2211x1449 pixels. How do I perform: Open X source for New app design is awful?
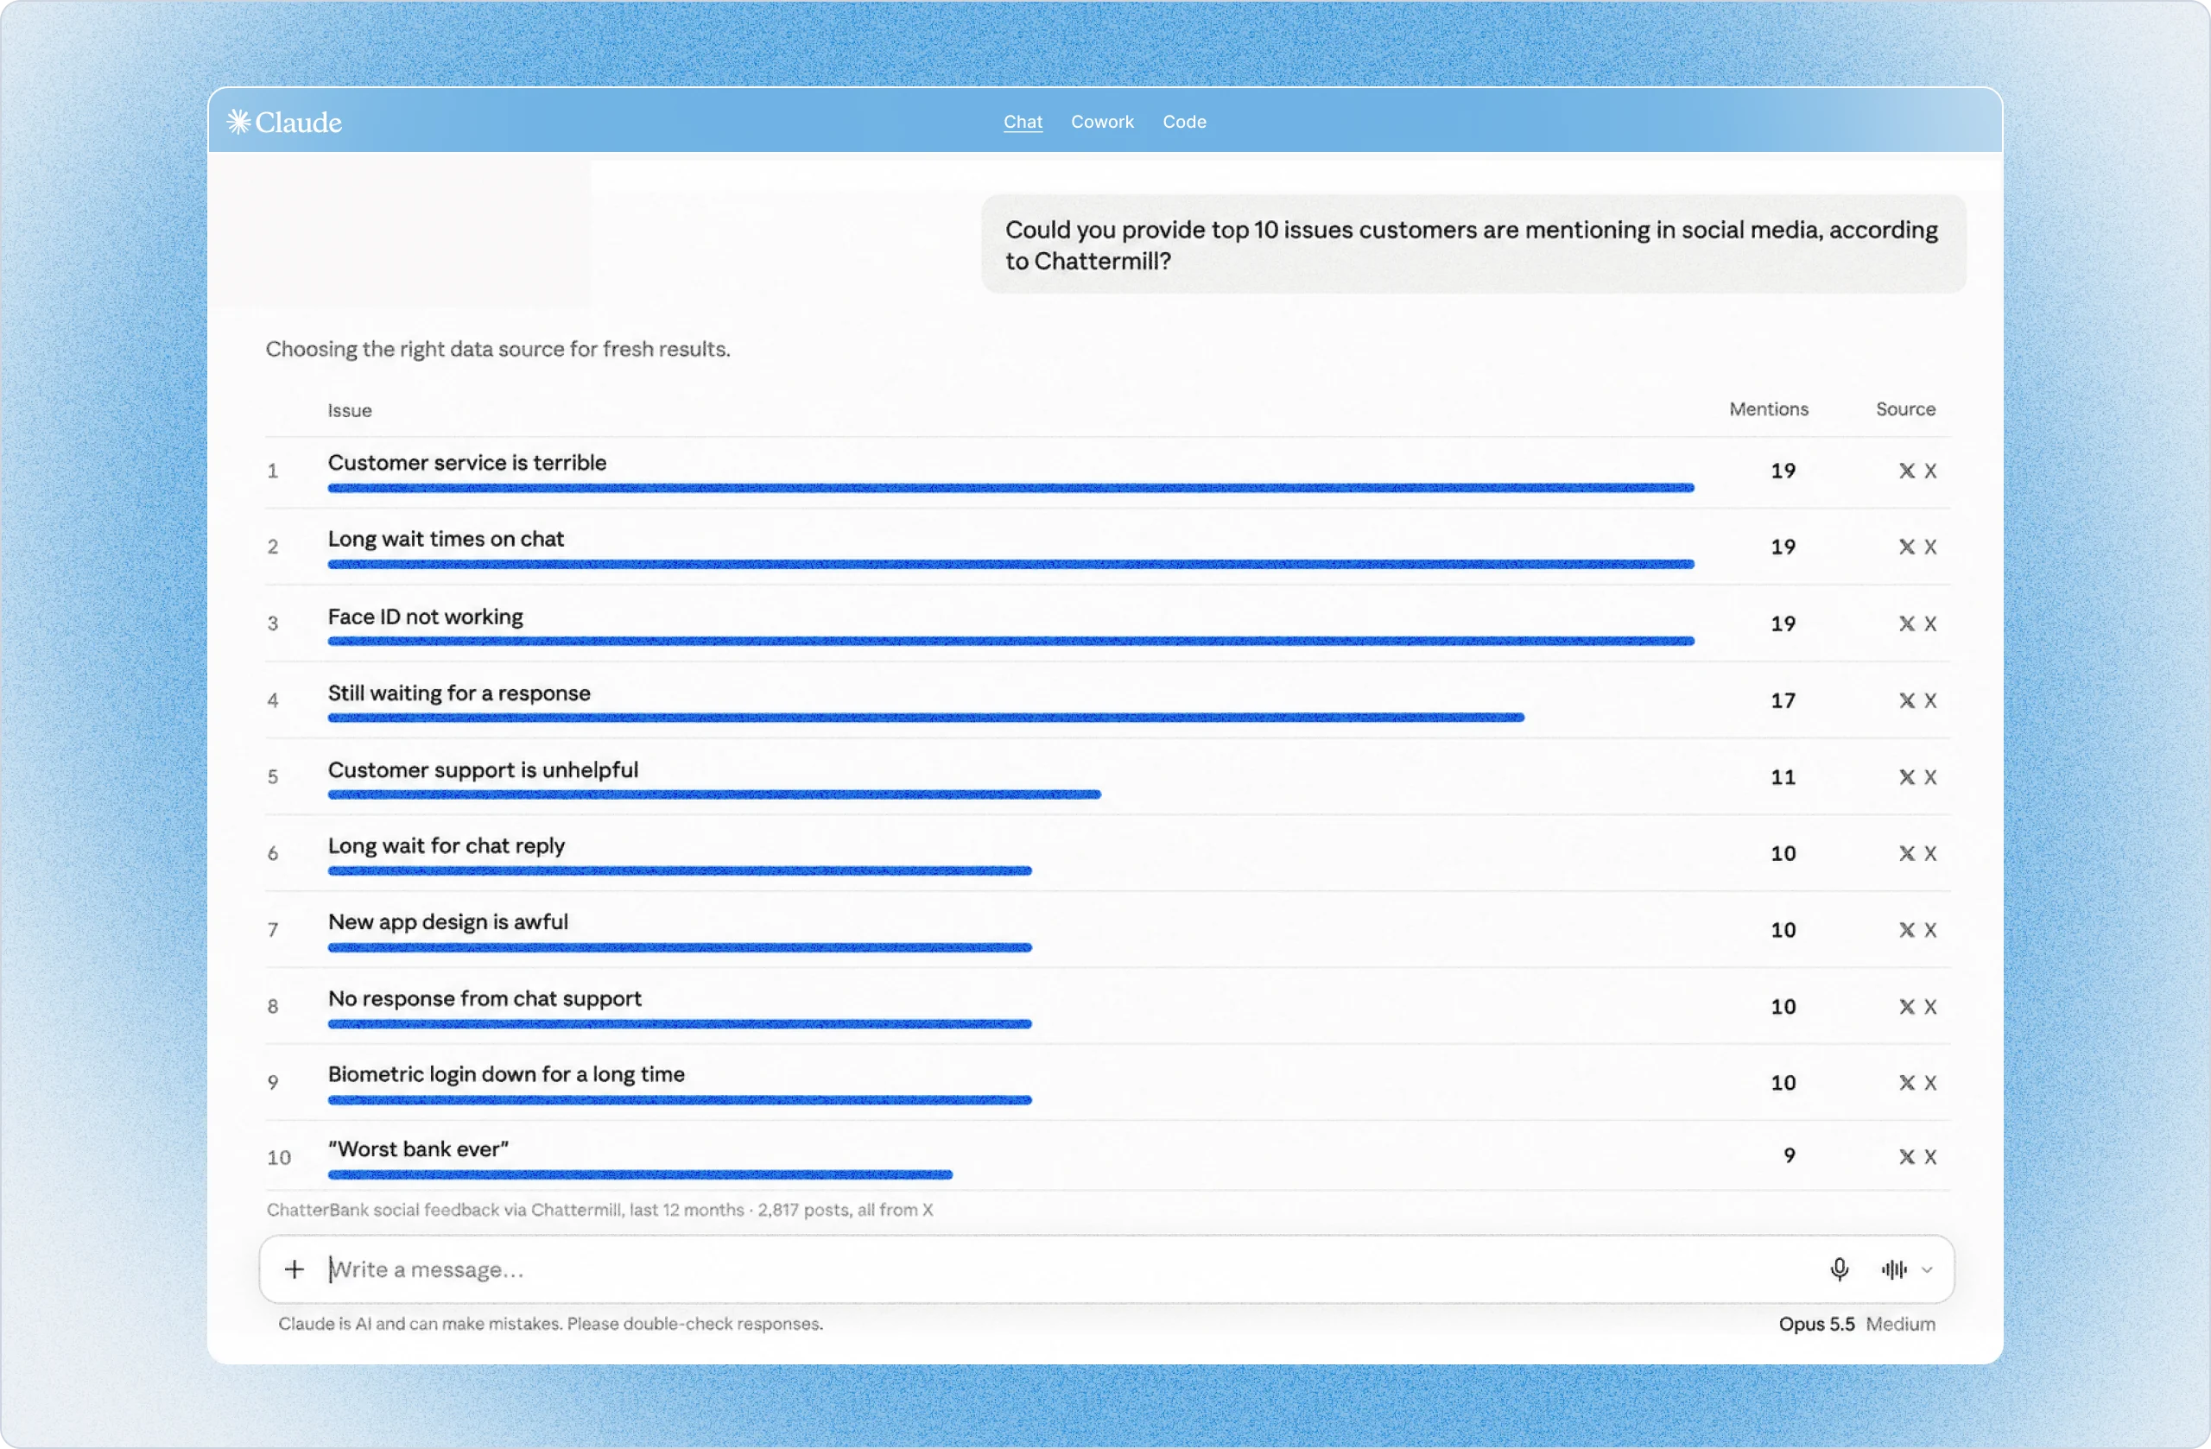coord(1917,930)
